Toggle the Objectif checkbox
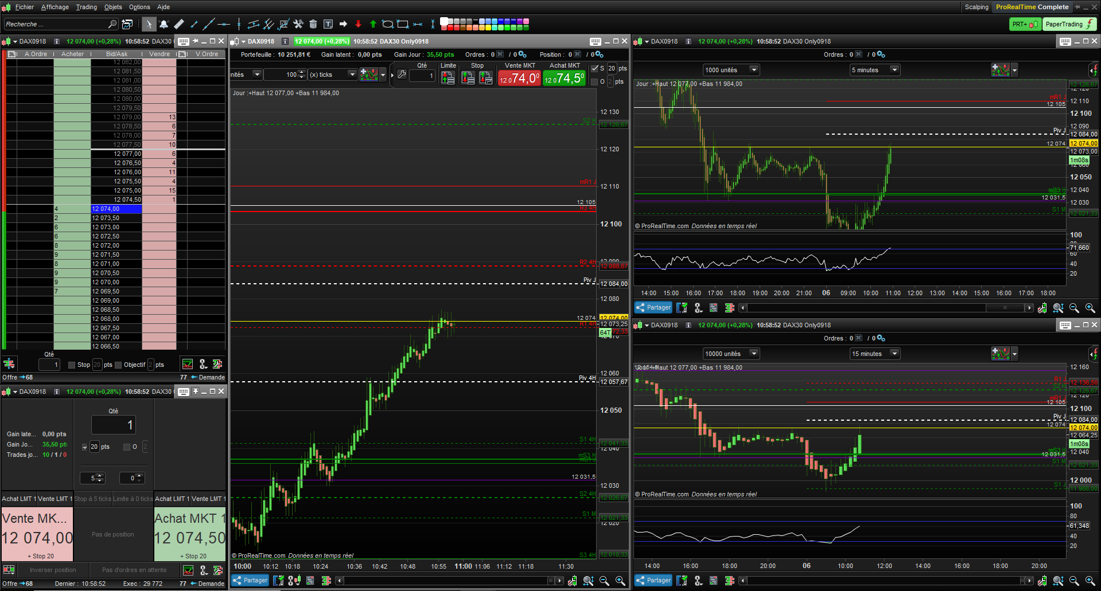The height and width of the screenshot is (591, 1101). coord(118,365)
